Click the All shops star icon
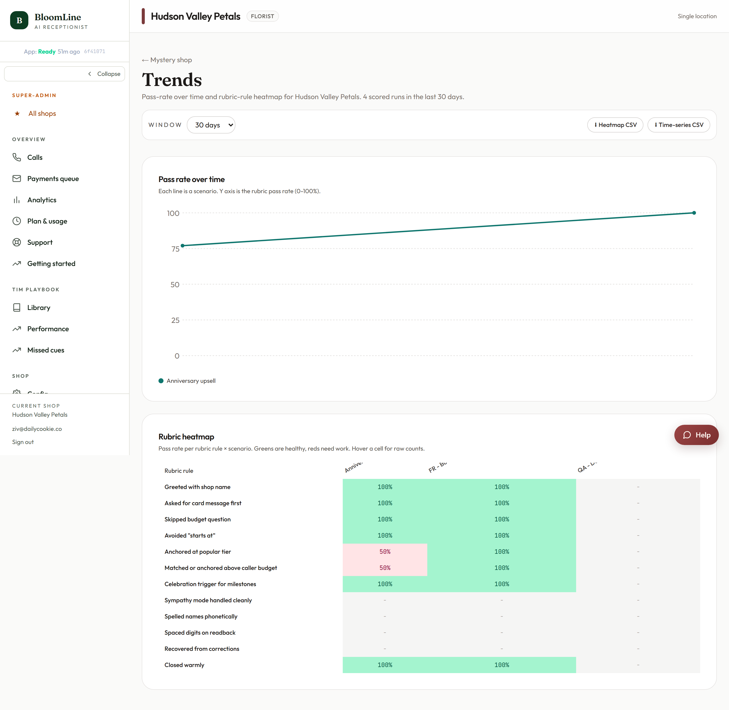 coord(17,113)
